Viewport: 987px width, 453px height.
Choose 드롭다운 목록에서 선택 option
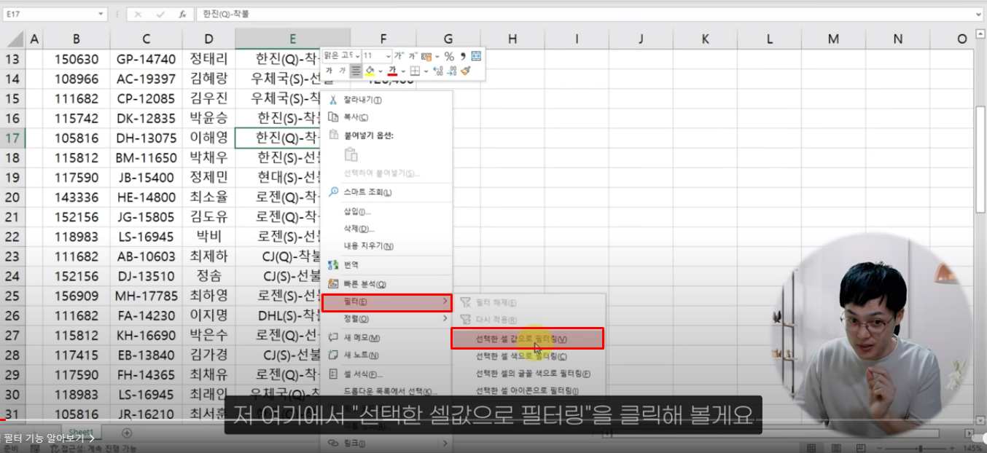pyautogui.click(x=386, y=391)
